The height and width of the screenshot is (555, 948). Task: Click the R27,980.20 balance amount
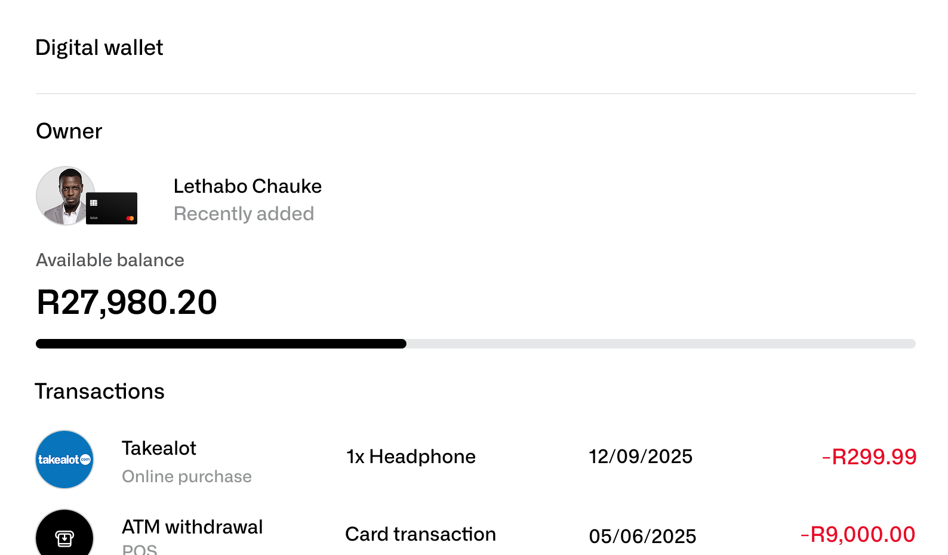126,303
